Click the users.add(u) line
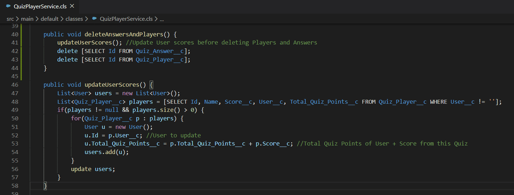The width and height of the screenshot is (514, 195). (107, 152)
